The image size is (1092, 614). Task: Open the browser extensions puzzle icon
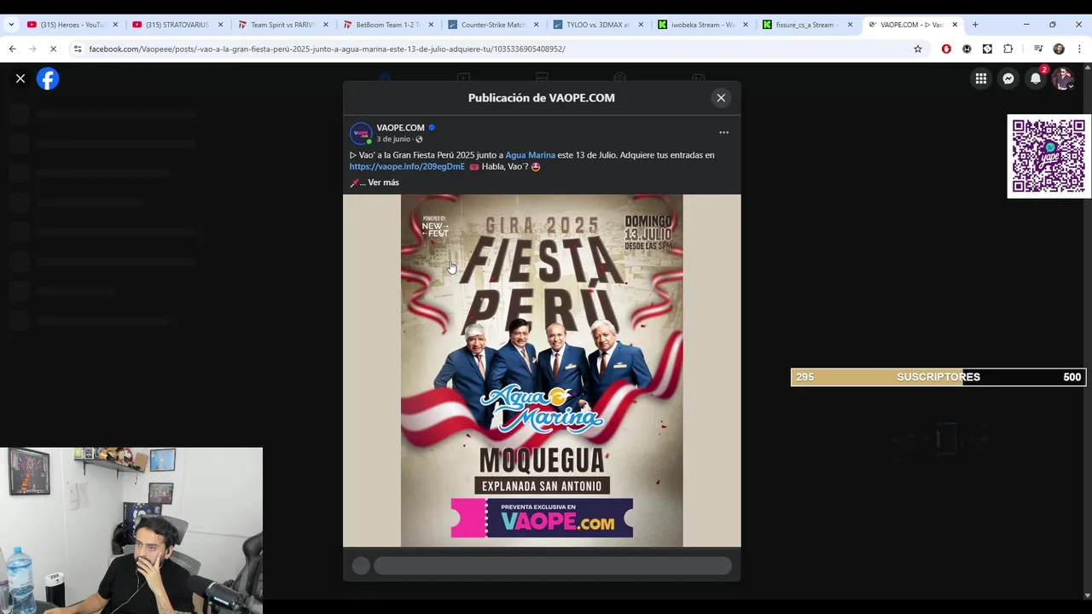point(1008,49)
